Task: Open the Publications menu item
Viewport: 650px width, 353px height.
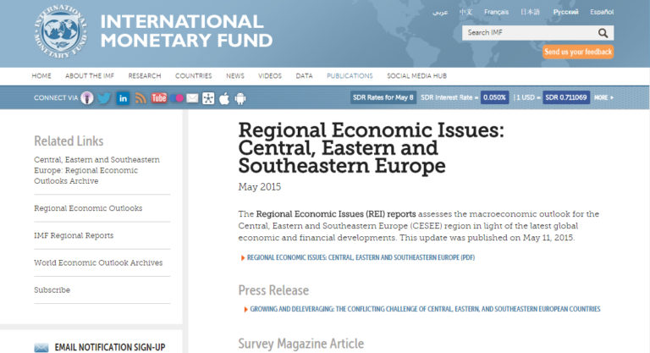Action: coord(350,76)
